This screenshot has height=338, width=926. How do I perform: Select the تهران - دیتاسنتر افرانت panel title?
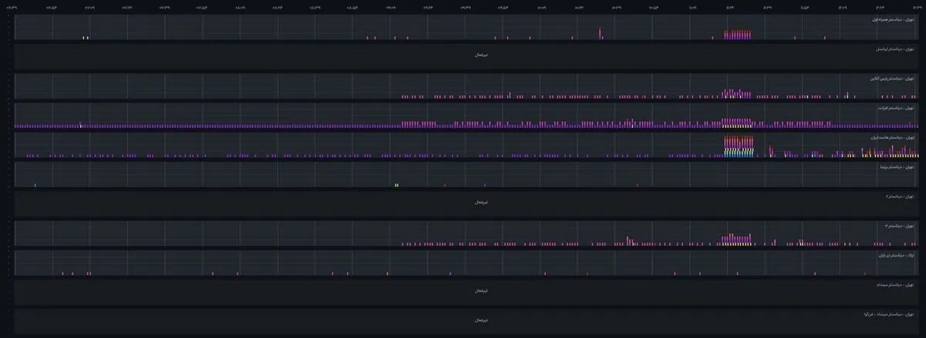(895, 108)
